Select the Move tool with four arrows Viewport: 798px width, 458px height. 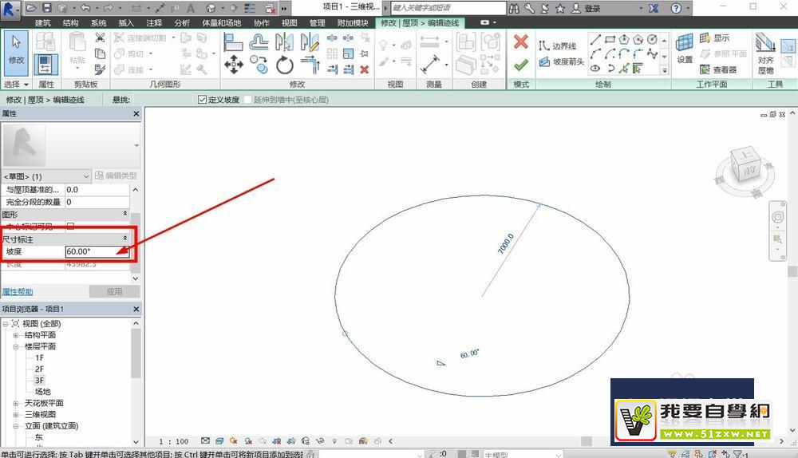pyautogui.click(x=233, y=65)
